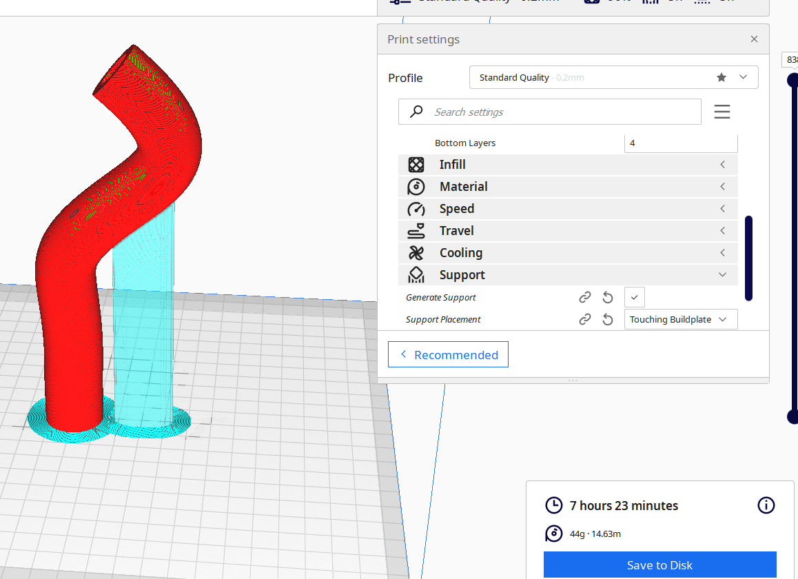798x579 pixels.
Task: Expand the Cooling settings category
Action: click(x=567, y=252)
